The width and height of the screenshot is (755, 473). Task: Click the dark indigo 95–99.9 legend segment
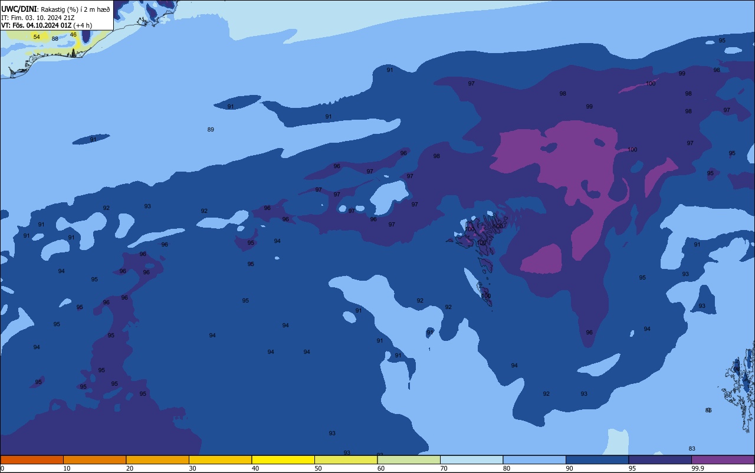click(x=660, y=459)
